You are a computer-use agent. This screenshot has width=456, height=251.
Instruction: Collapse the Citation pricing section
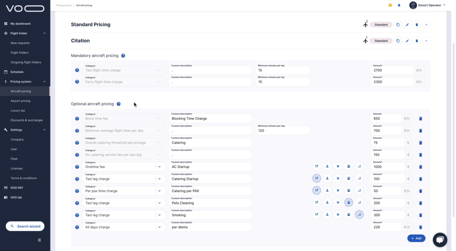[426, 41]
